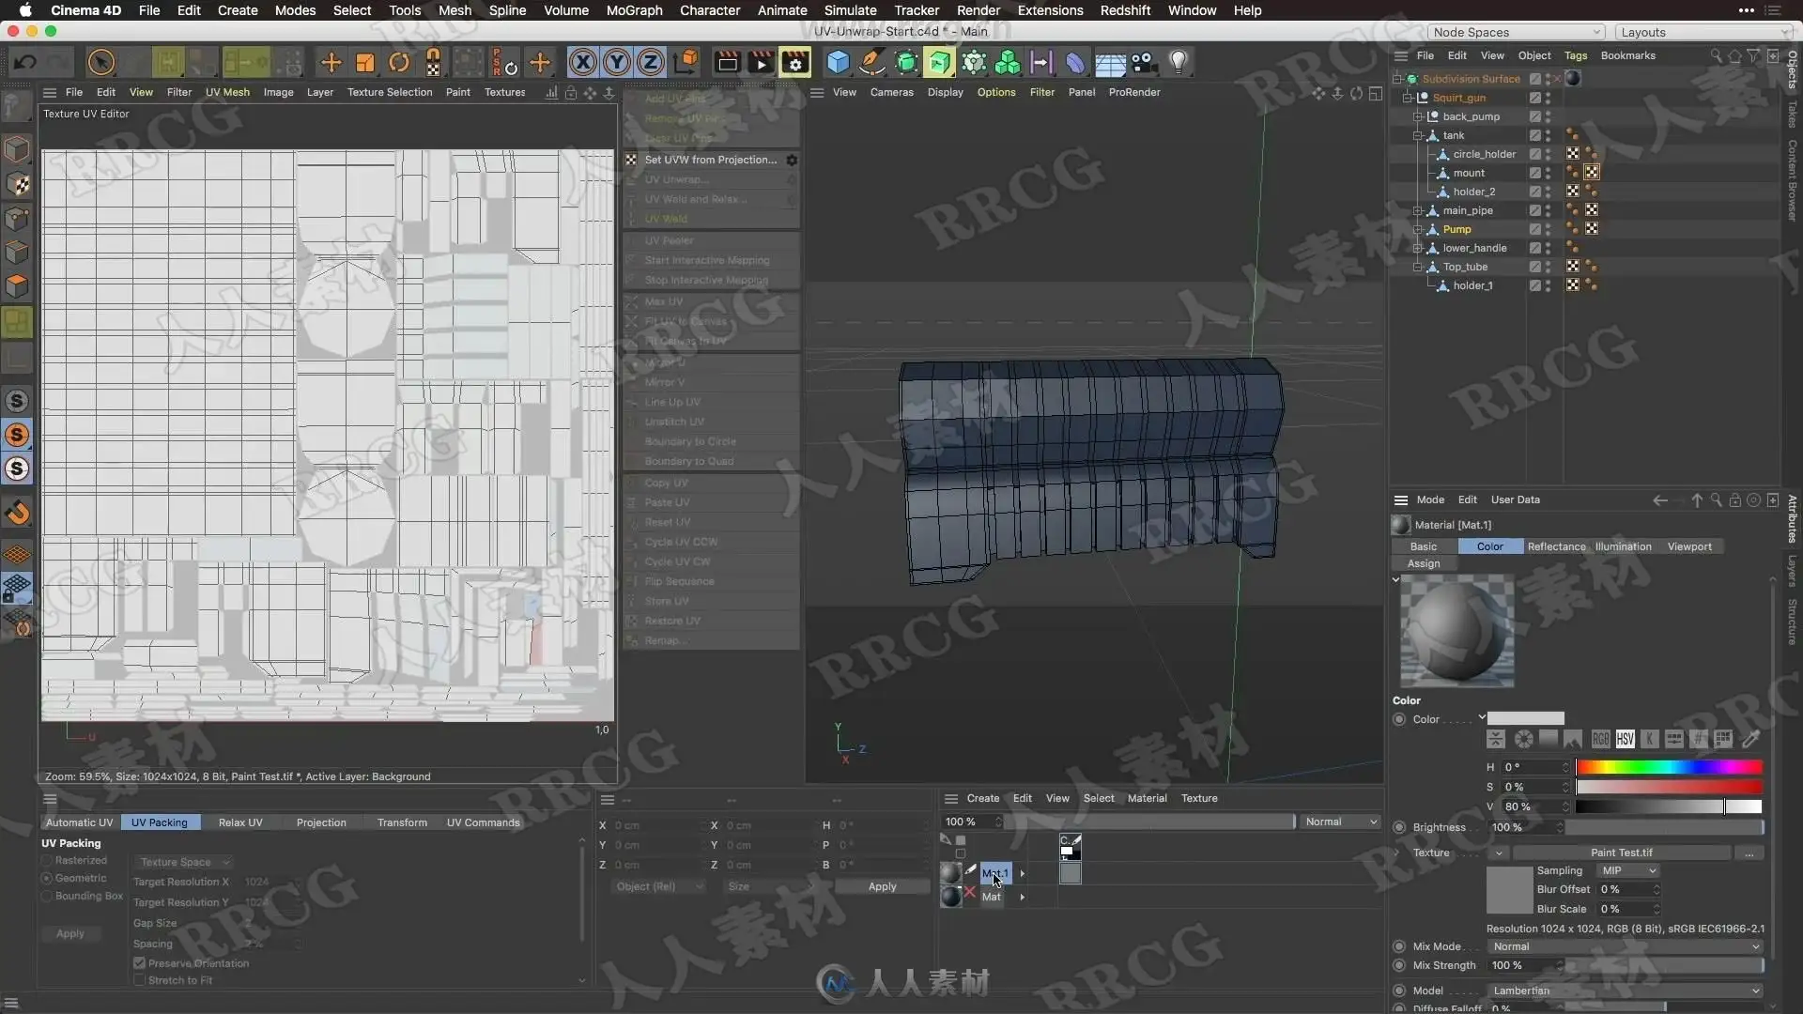Open the Mix Mode Normal dropdown
The image size is (1803, 1014).
coord(1626,946)
